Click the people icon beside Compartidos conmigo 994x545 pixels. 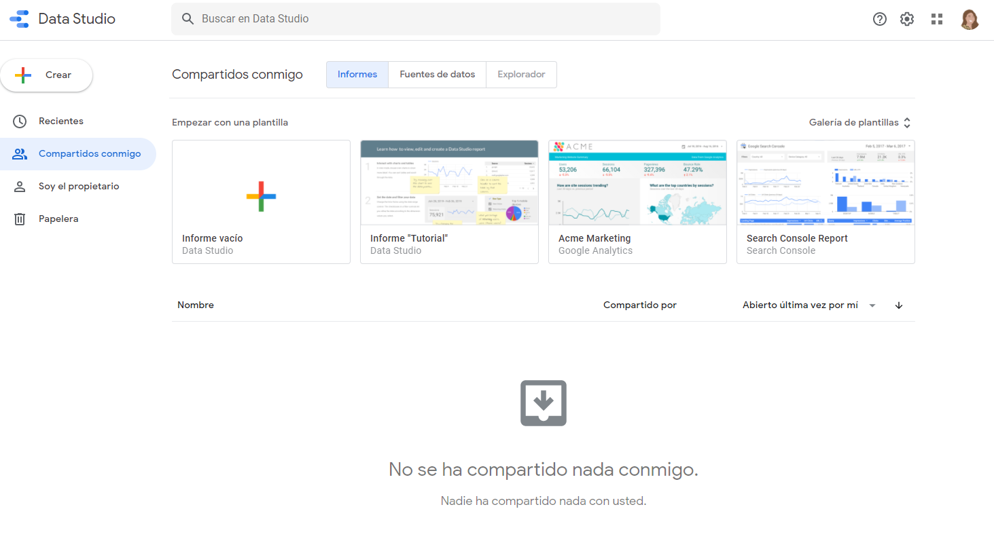[20, 154]
